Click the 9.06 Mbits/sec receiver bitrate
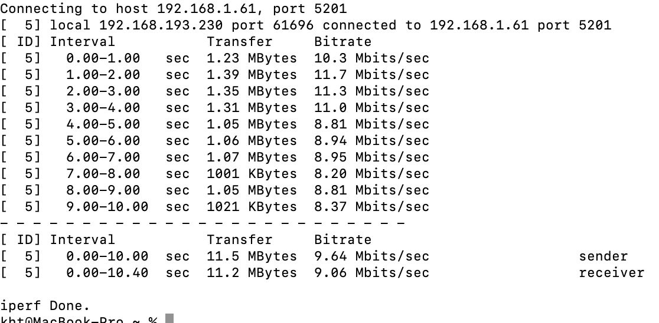 [x=371, y=273]
